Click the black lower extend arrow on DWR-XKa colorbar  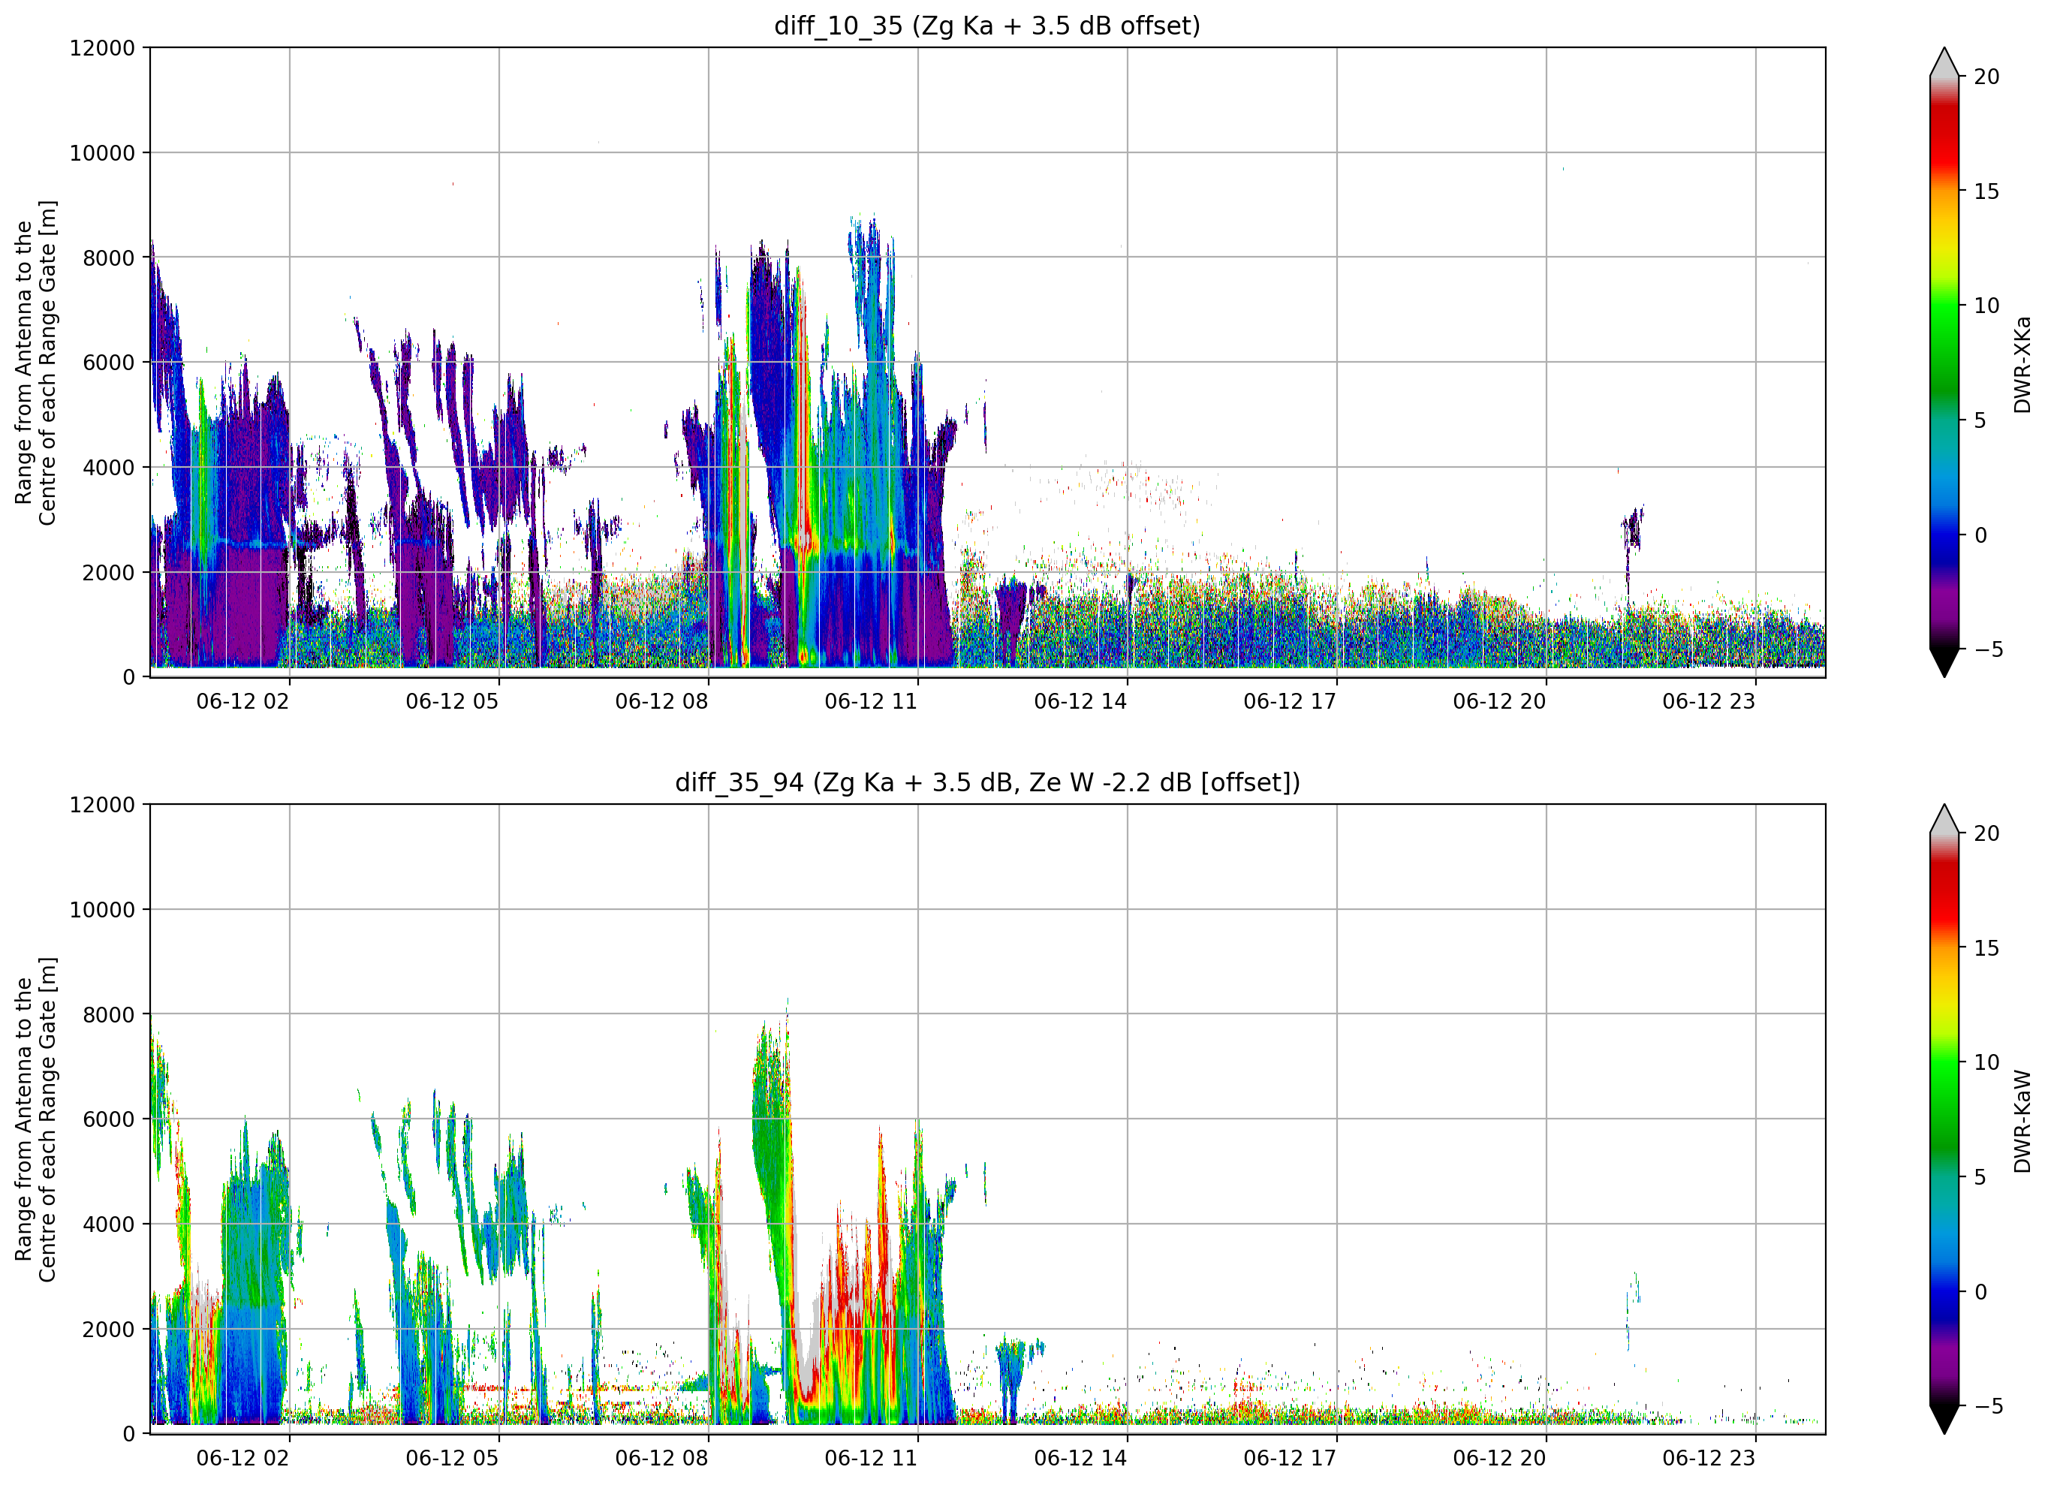(x=1944, y=663)
